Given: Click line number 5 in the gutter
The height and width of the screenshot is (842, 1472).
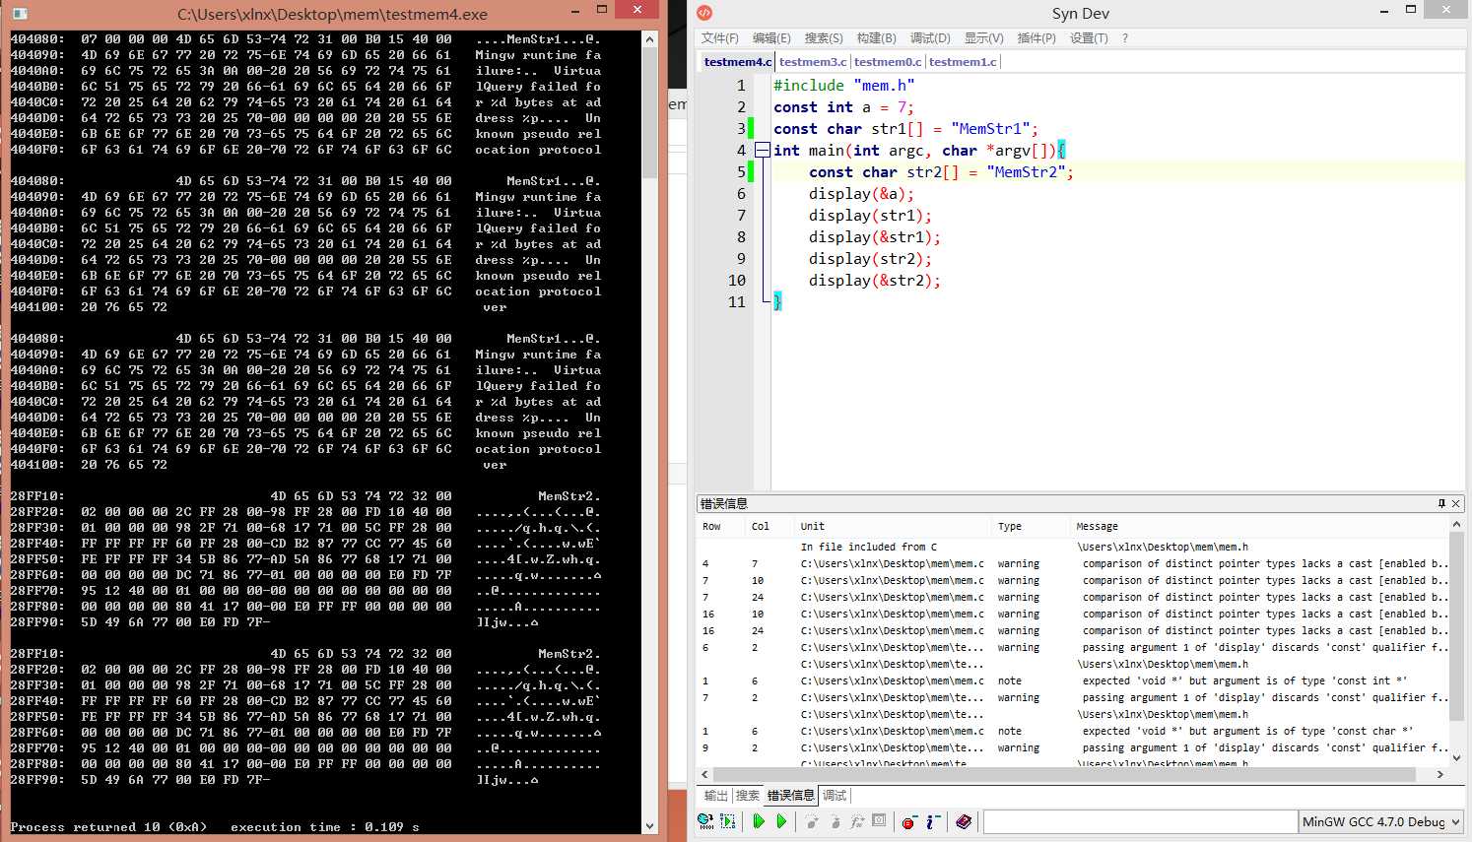Looking at the screenshot, I should [741, 171].
